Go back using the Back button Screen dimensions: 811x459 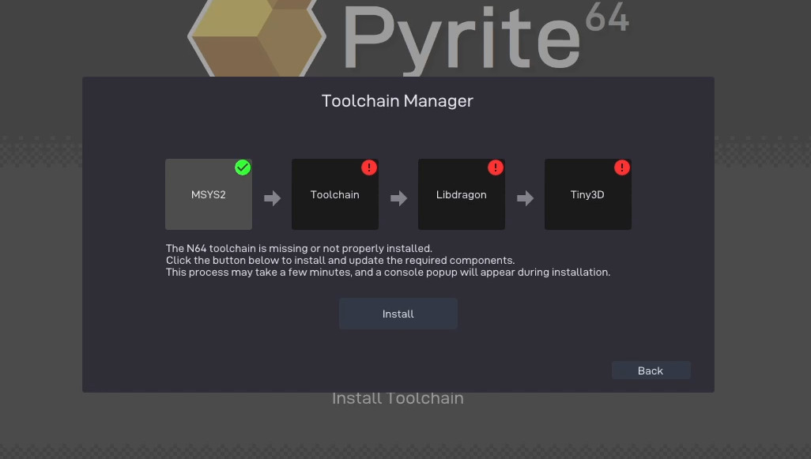click(651, 371)
